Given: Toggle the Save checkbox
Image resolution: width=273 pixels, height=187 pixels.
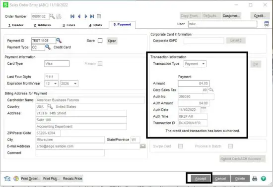Looking at the screenshot, I should coord(100,41).
